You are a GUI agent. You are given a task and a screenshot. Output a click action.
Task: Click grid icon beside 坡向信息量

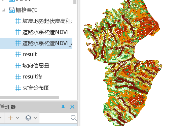(x=18, y=65)
